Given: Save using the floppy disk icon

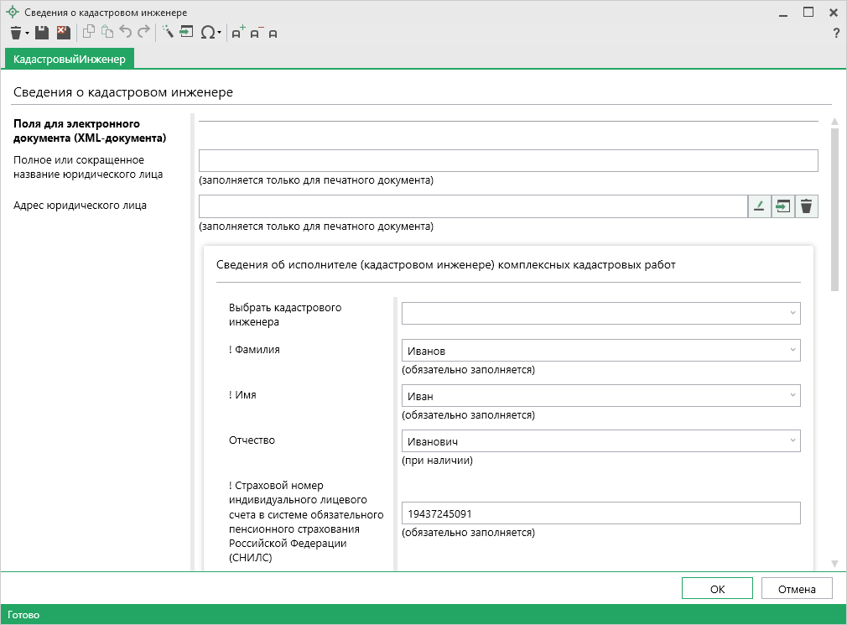Looking at the screenshot, I should coord(41,33).
